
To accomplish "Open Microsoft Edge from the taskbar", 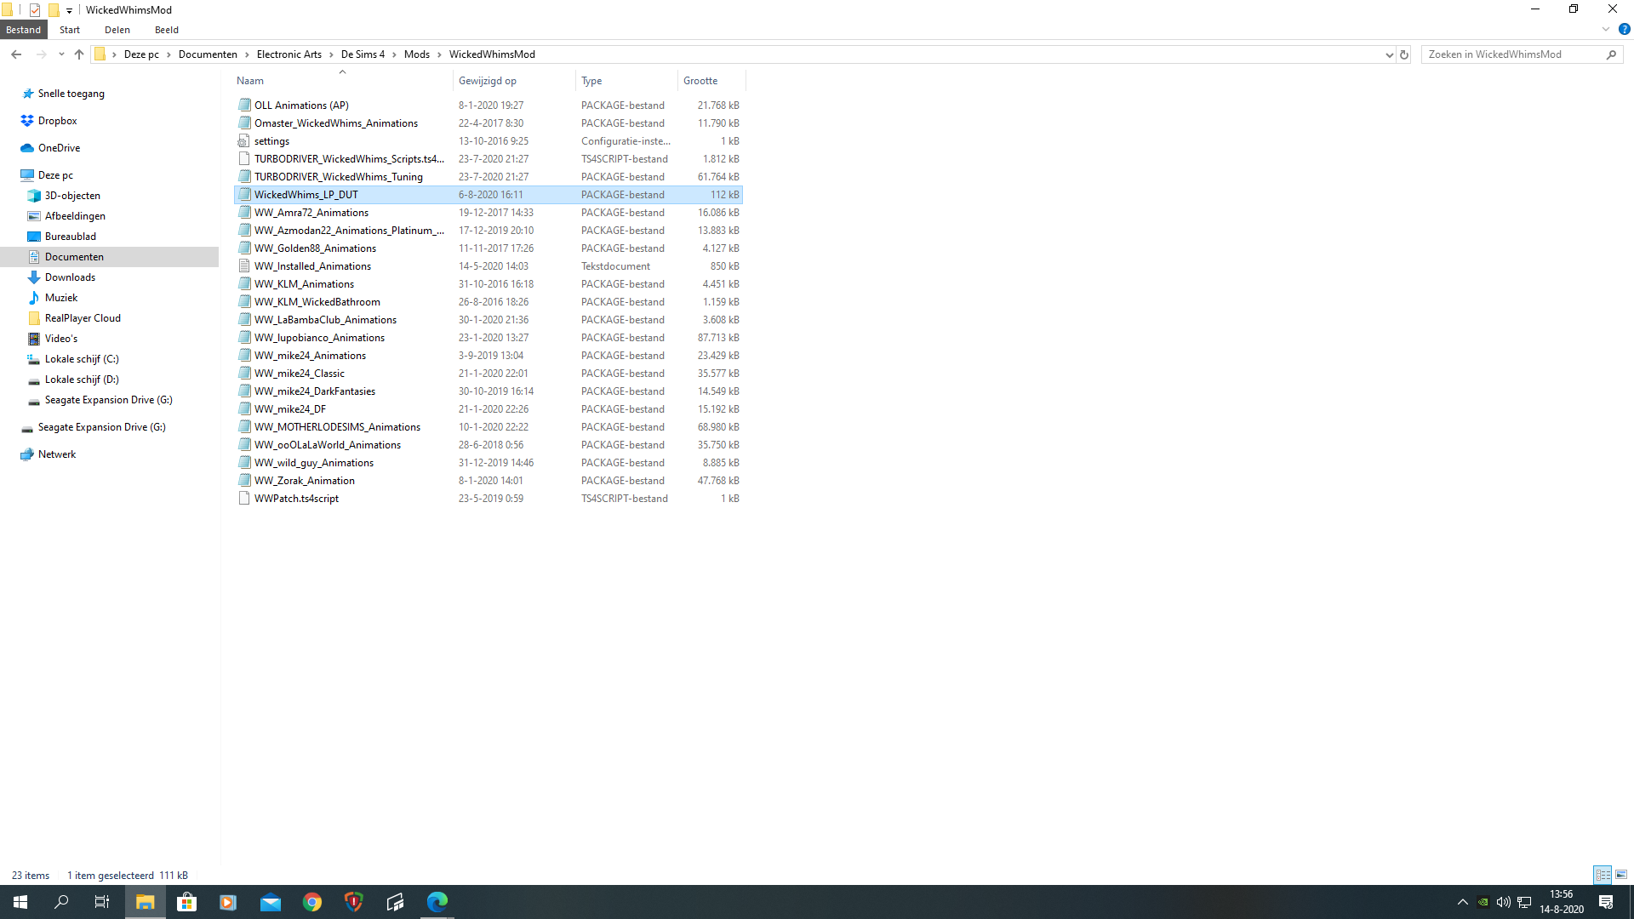I will point(437,902).
